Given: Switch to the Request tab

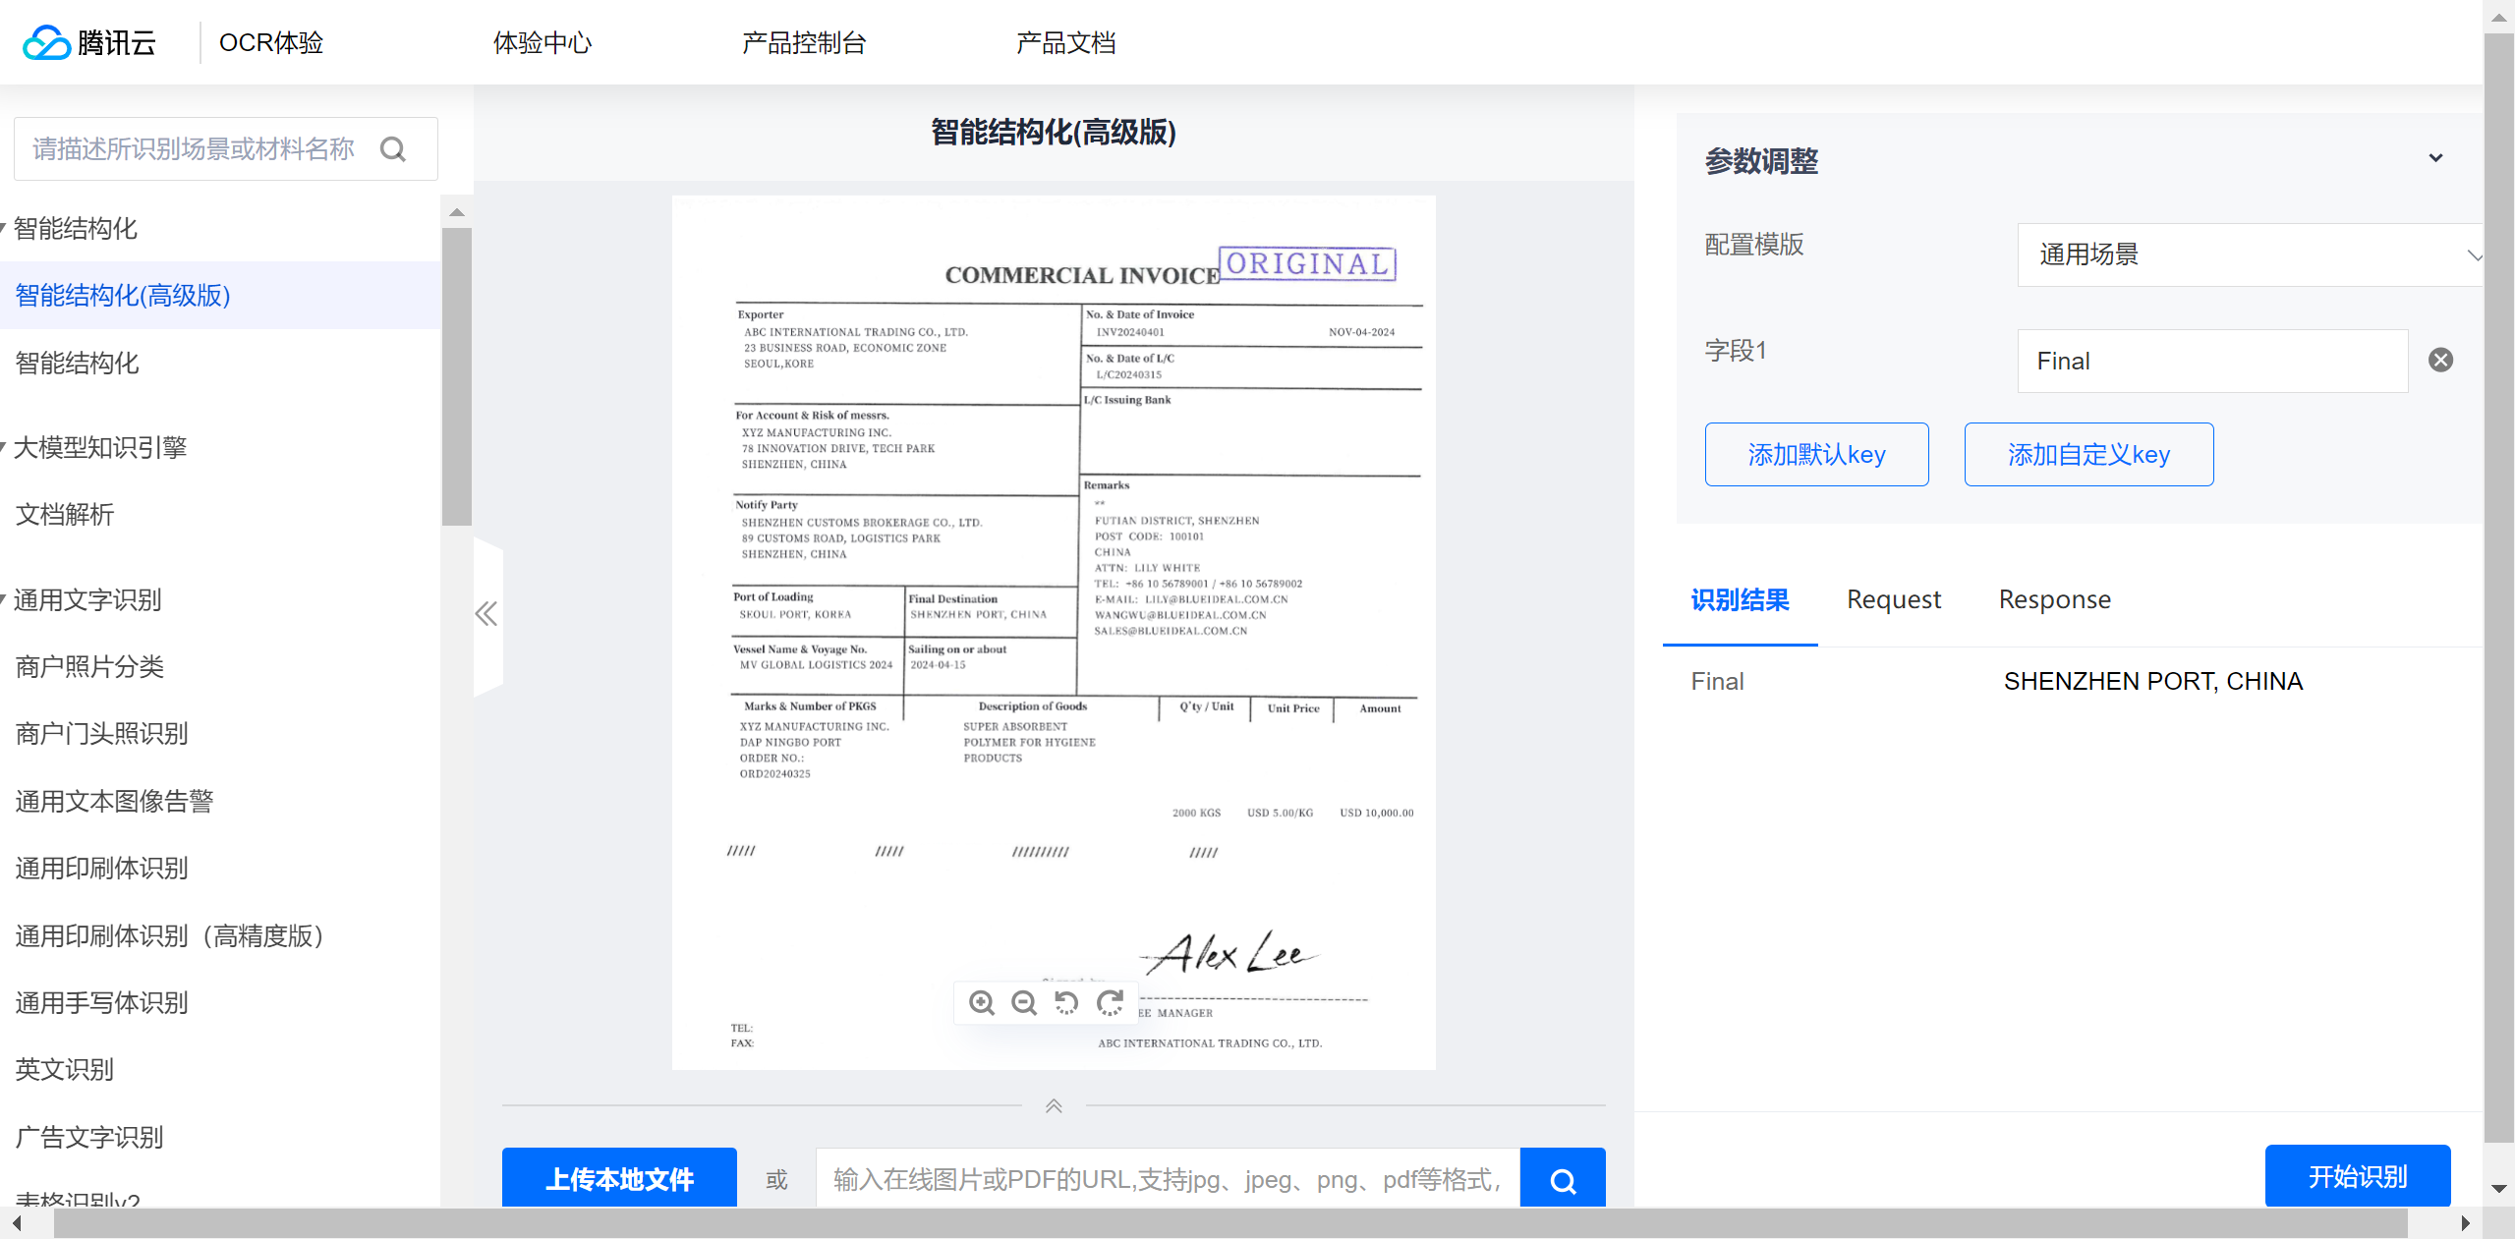Looking at the screenshot, I should click(1893, 599).
